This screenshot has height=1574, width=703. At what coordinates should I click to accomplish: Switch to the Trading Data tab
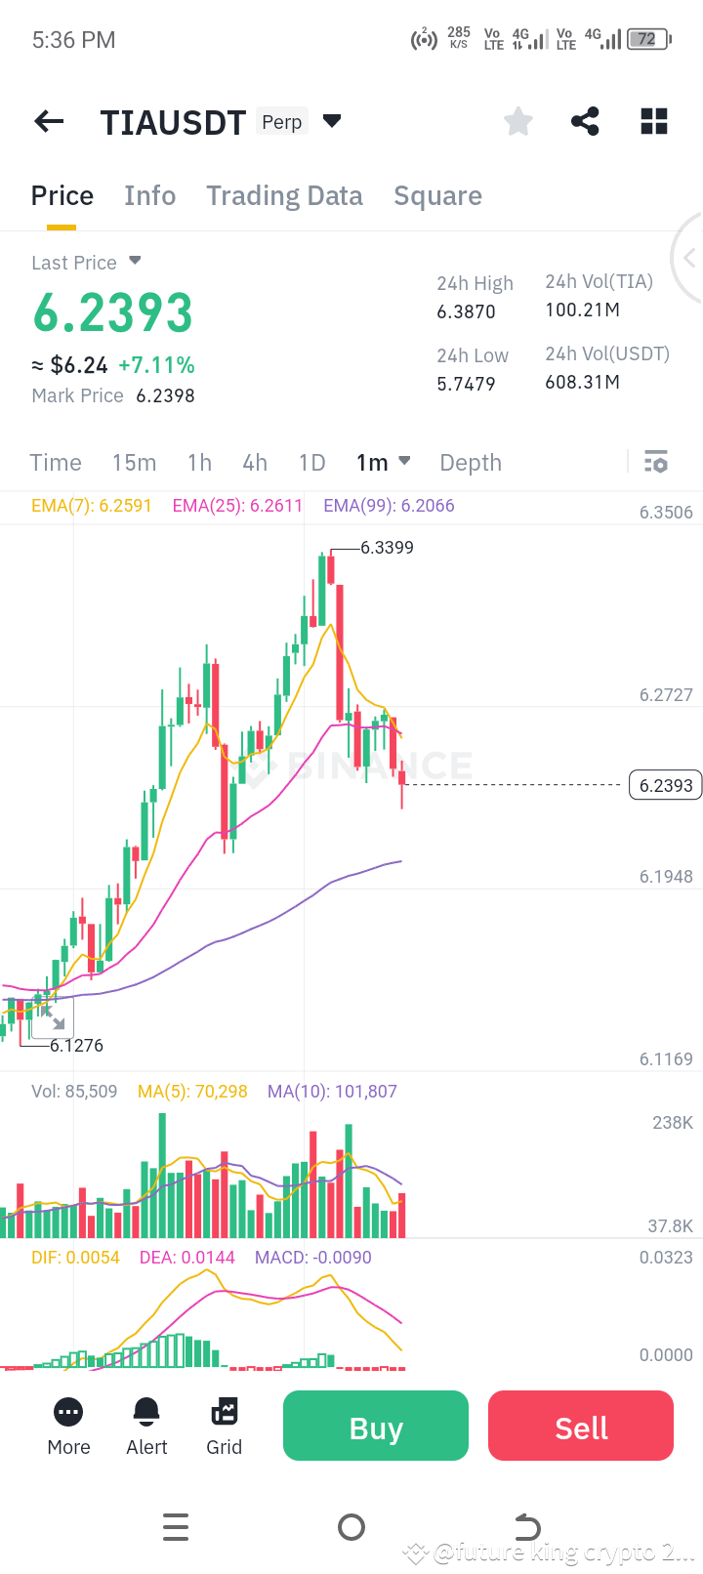pos(284,195)
